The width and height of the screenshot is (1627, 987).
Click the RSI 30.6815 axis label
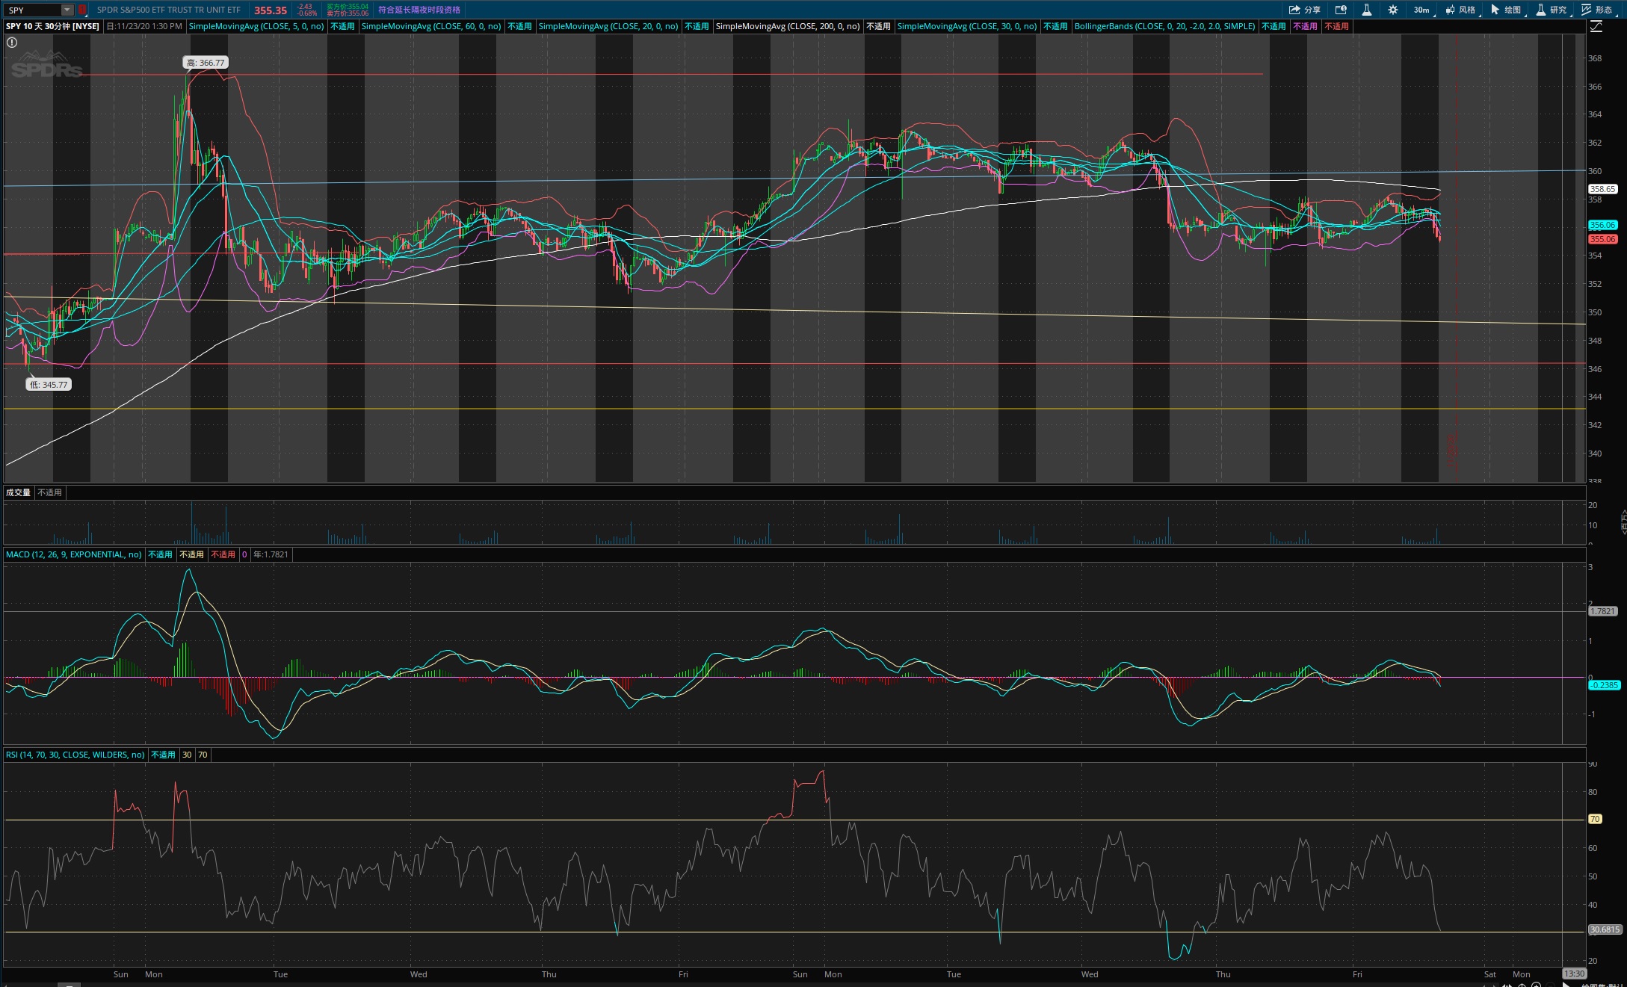point(1605,930)
